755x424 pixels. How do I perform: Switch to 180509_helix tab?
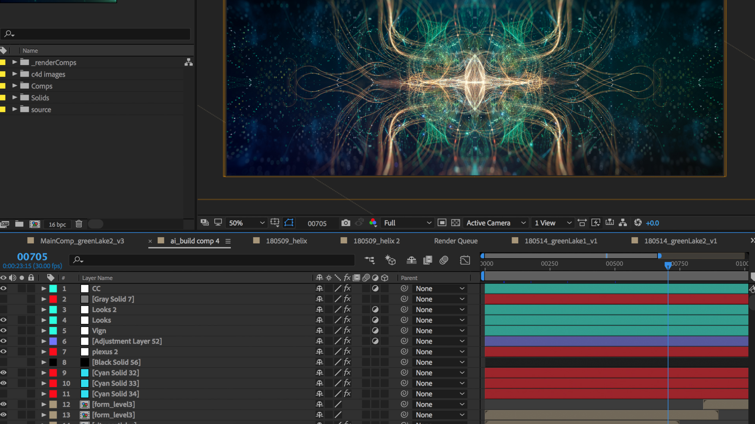click(x=286, y=241)
